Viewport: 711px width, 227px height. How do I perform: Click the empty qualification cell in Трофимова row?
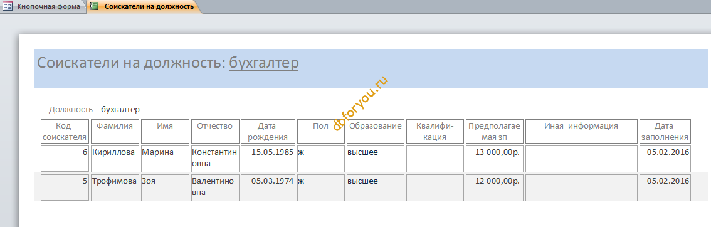(435, 187)
